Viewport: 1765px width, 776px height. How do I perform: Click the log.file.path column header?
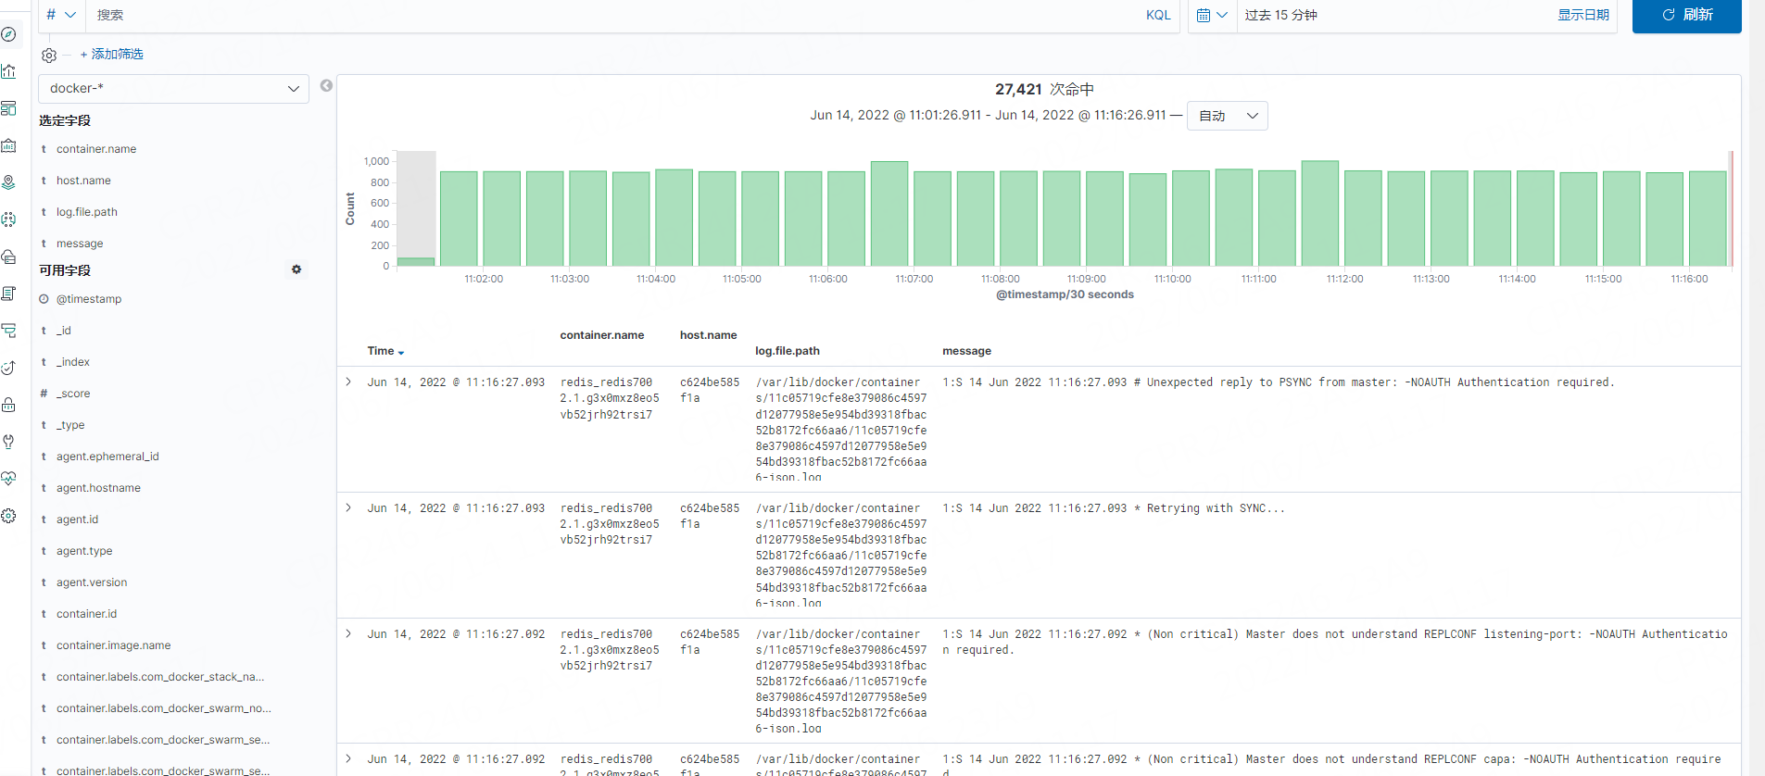pos(788,351)
